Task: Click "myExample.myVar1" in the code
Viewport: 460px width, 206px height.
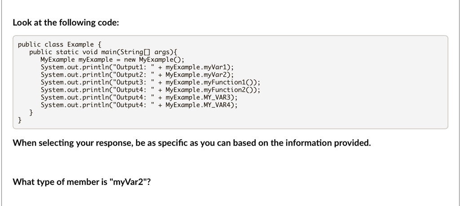Action: coord(198,67)
